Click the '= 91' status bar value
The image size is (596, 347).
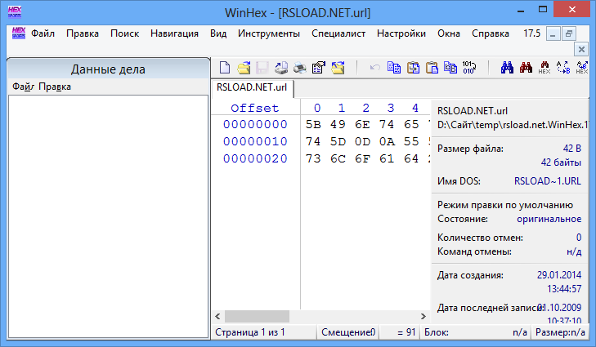400,332
